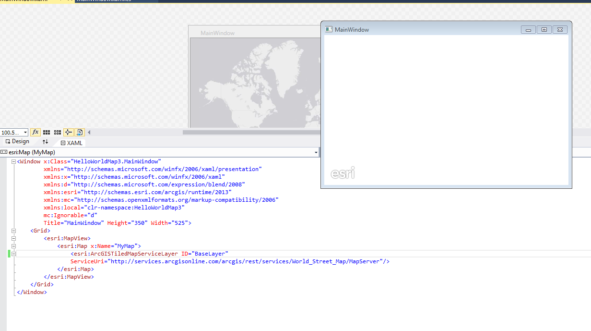Image resolution: width=591 pixels, height=331 pixels.
Task: Close the running MainWindow app
Action: [560, 30]
